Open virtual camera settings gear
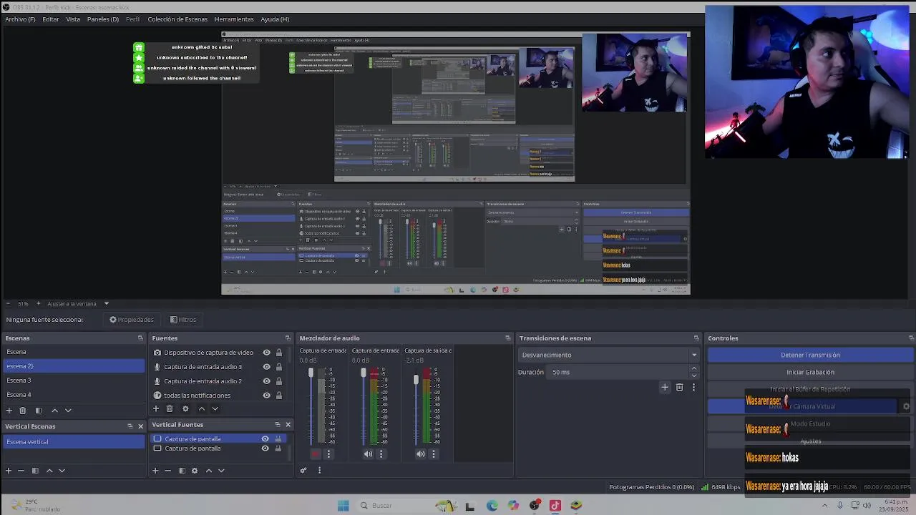 (906, 406)
